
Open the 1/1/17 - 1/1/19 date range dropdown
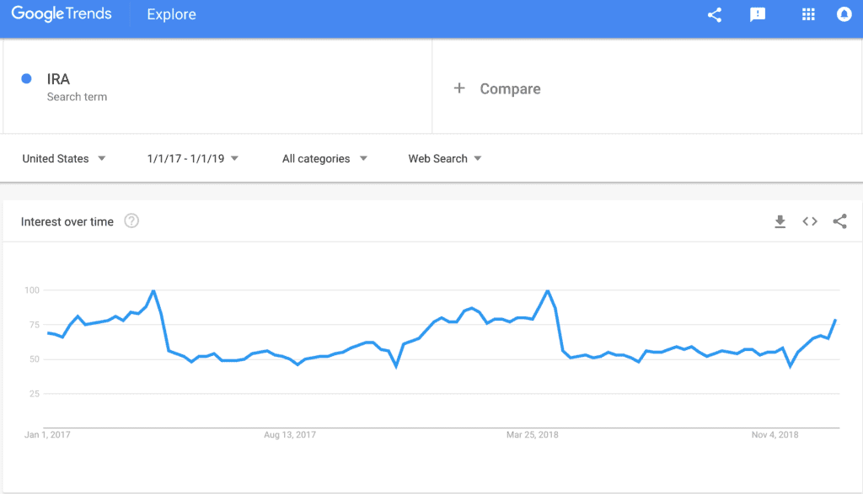click(193, 158)
